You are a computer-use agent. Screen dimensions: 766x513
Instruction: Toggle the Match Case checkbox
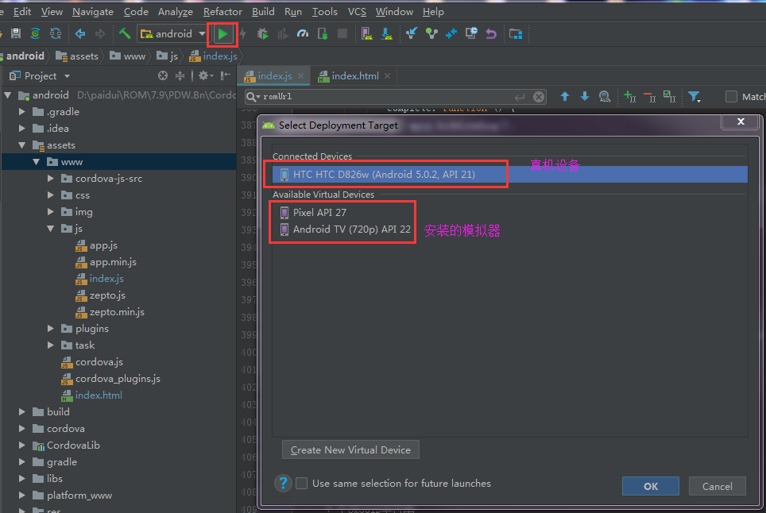(x=731, y=97)
